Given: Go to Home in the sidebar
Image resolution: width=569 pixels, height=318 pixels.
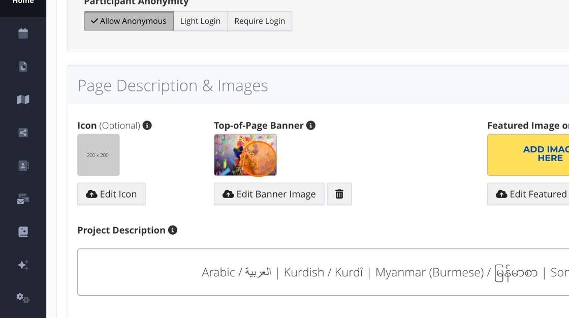Looking at the screenshot, I should point(23,3).
